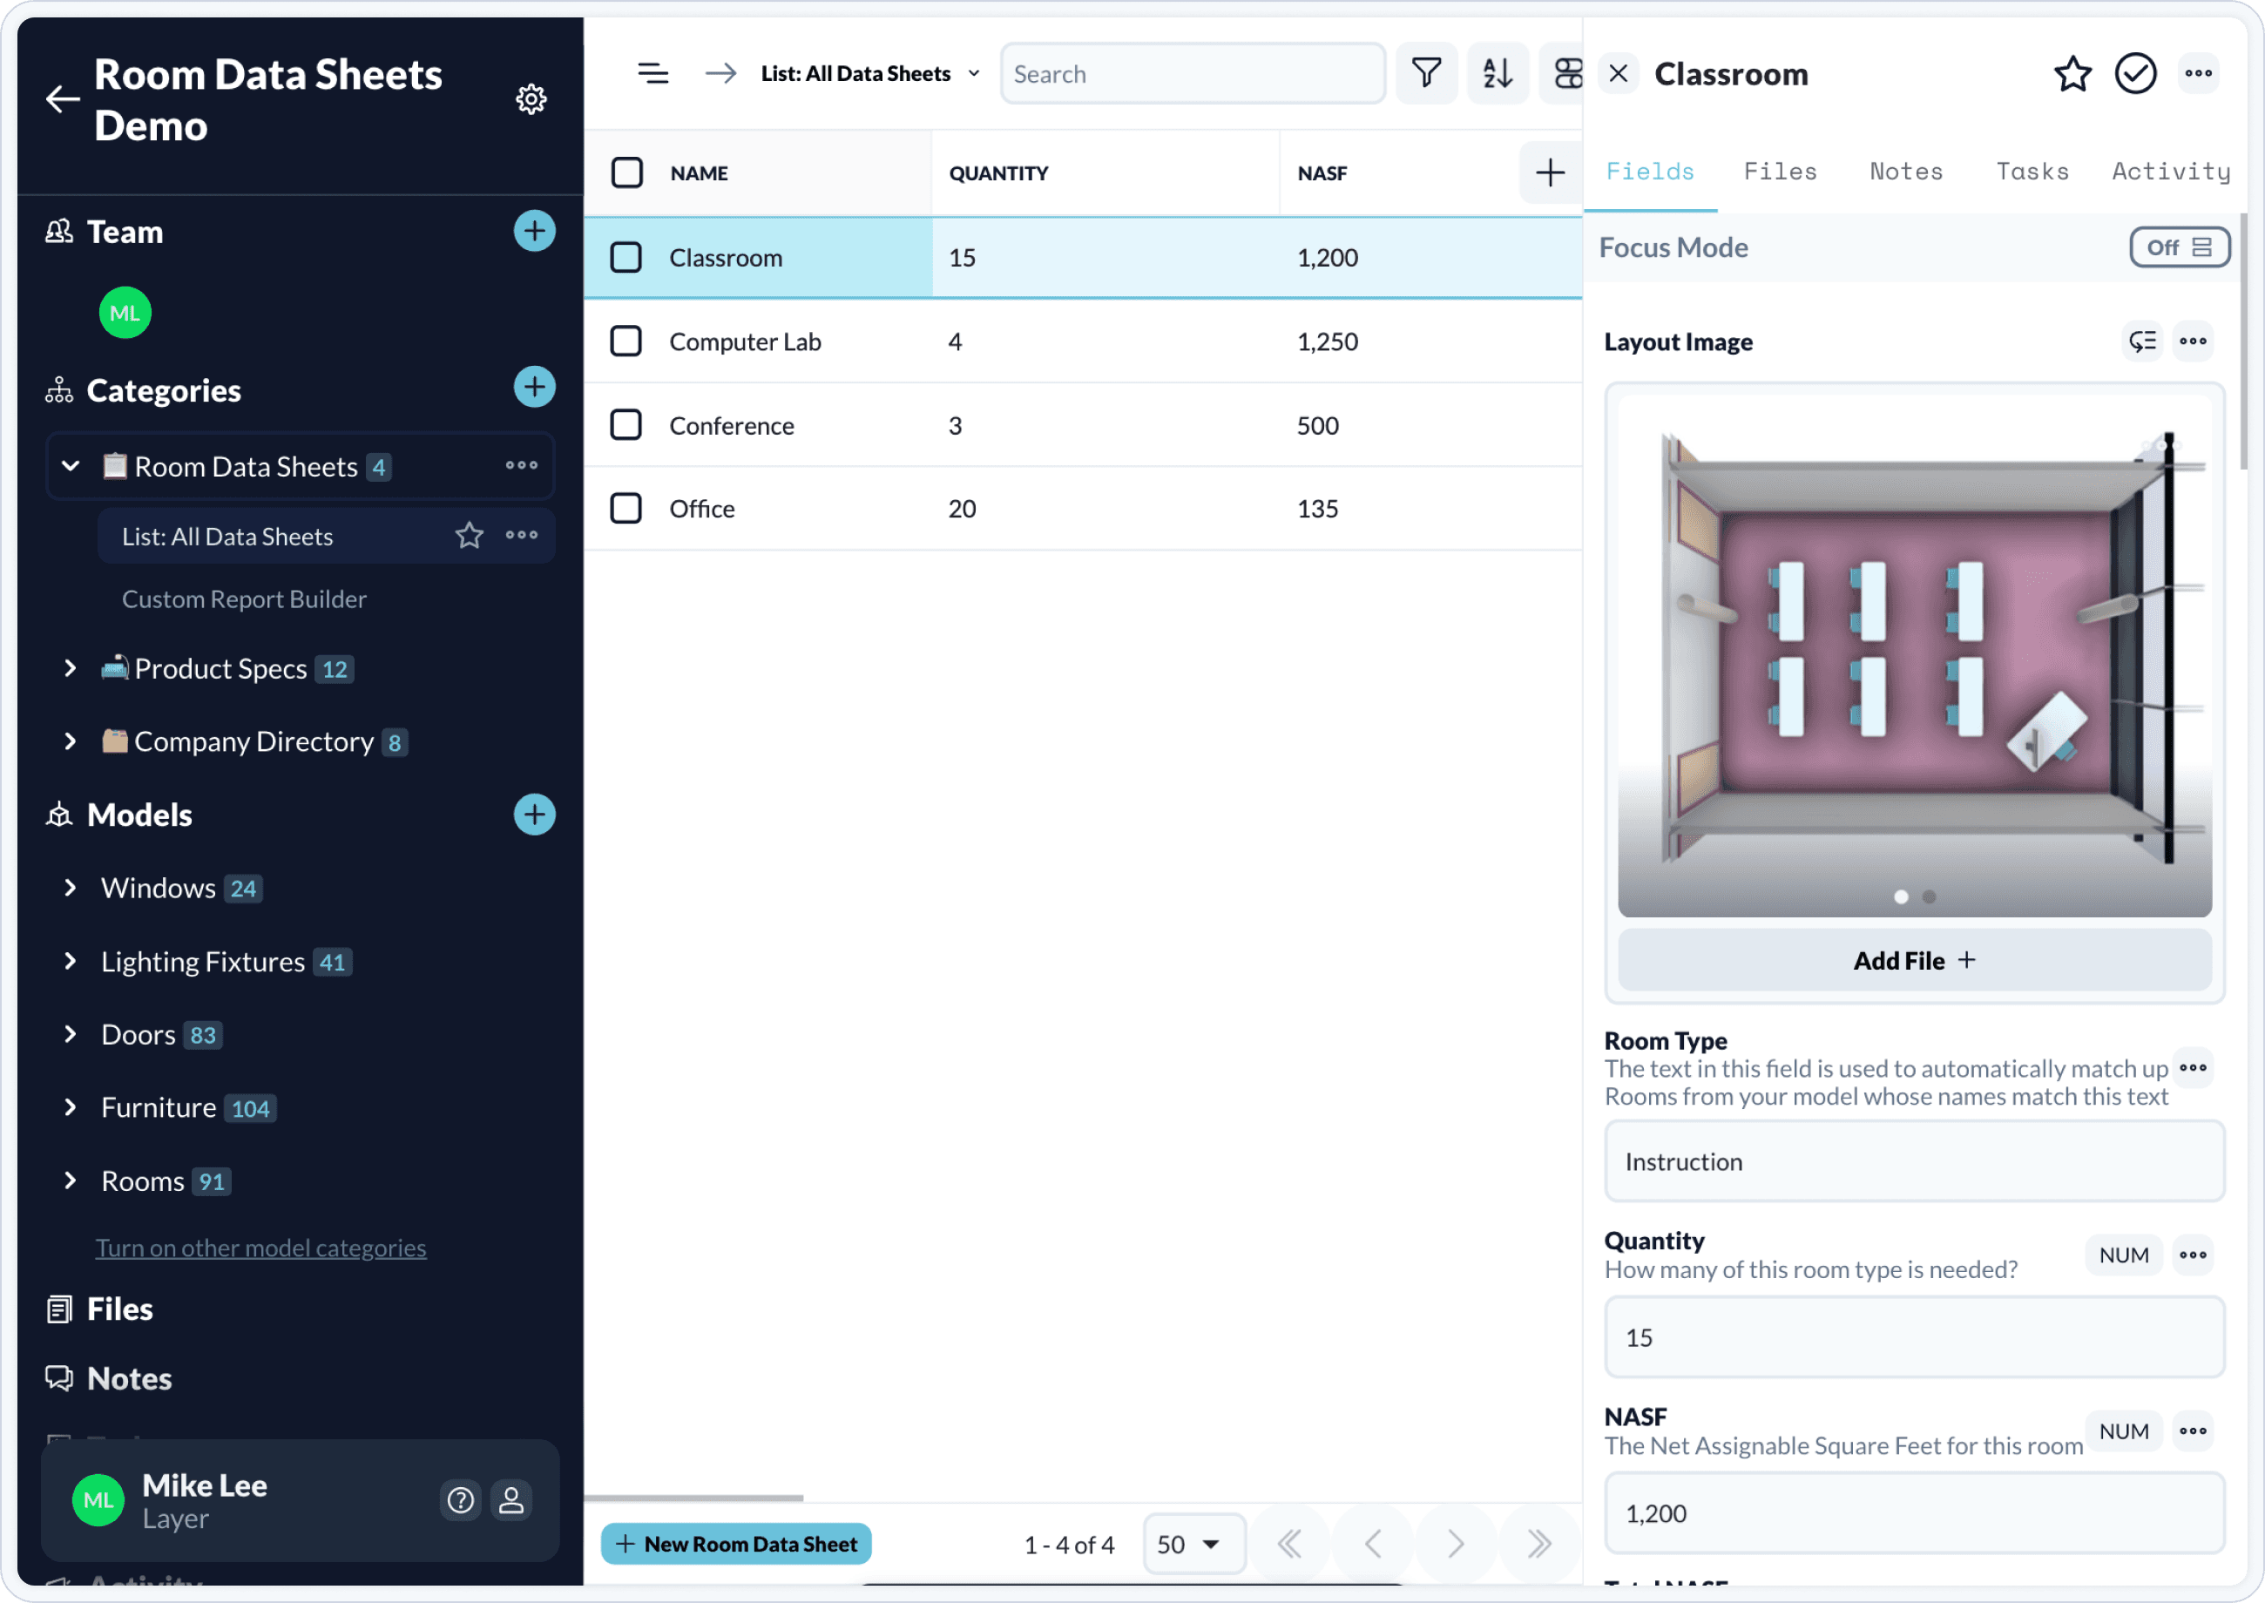Open the Activity tab

2170,172
